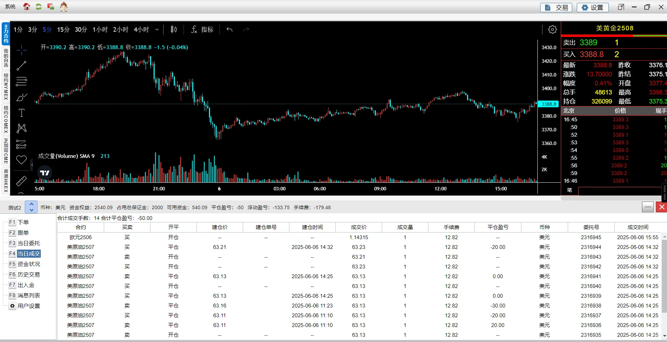
Task: Click the TradingView logo on chart
Action: (45, 173)
